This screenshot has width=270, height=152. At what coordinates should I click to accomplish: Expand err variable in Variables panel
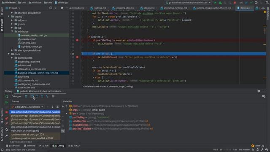(x=67, y=114)
